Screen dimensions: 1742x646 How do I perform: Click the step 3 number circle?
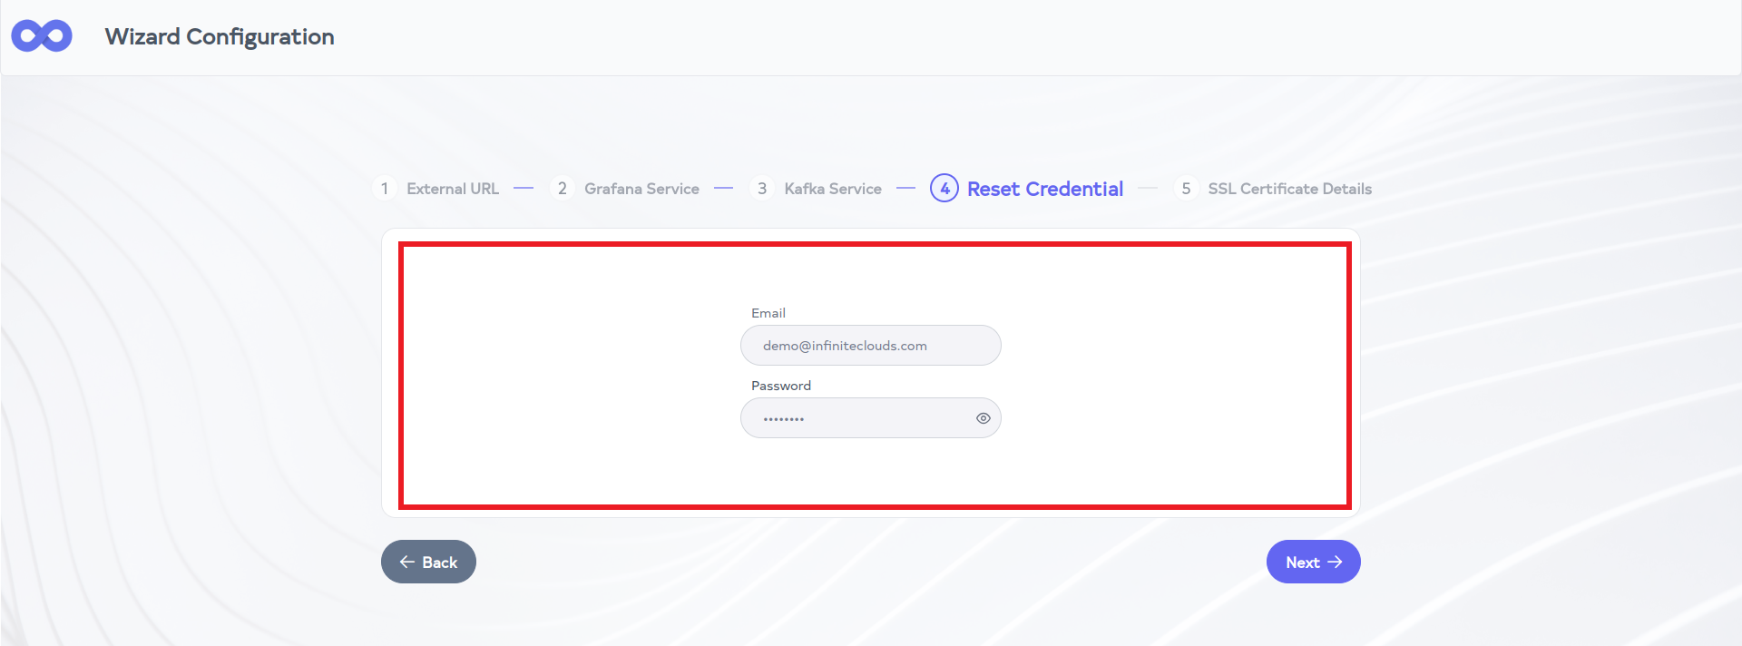(762, 189)
